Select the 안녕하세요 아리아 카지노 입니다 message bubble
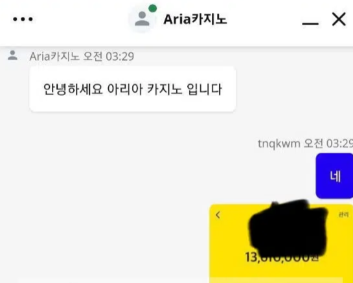The image size is (353, 283). 133,89
